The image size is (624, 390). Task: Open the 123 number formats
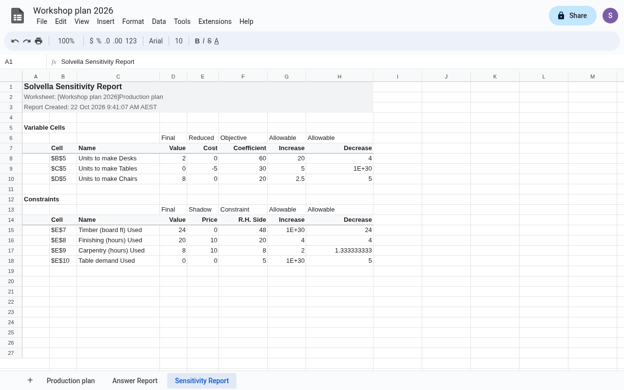point(131,41)
